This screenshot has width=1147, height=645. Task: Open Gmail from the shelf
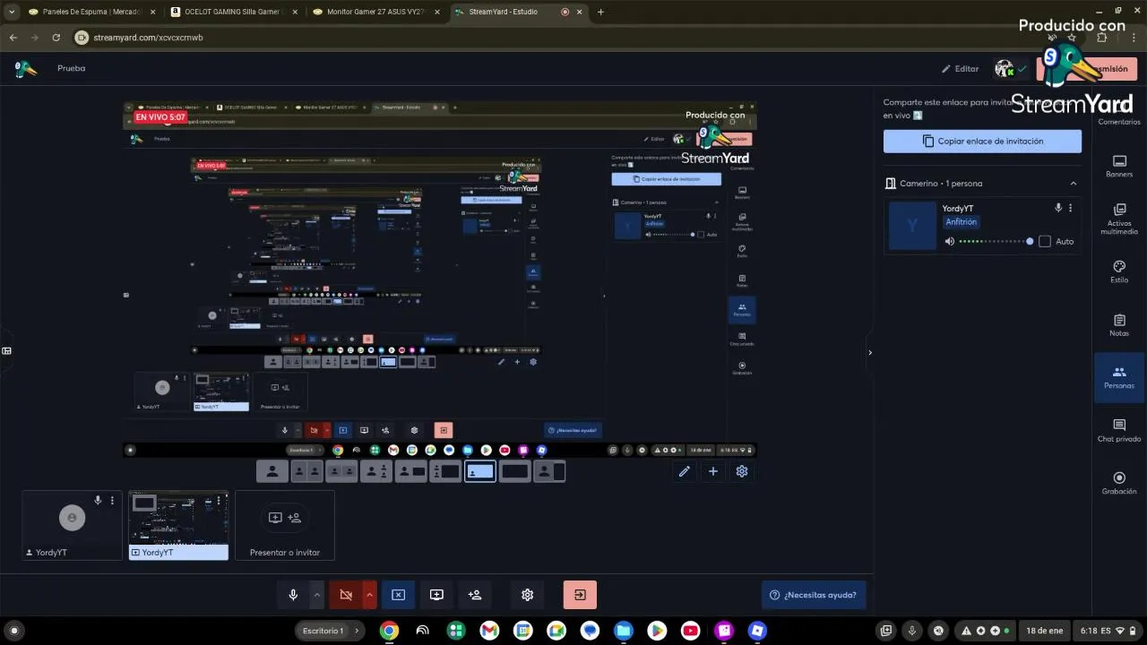click(x=489, y=631)
